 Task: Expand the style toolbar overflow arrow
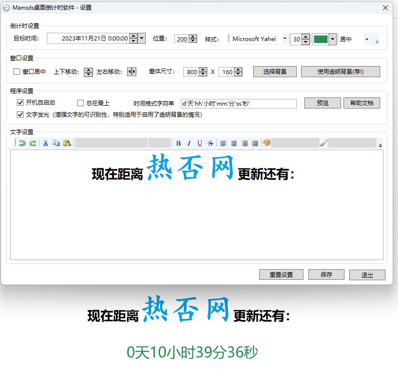coord(377,42)
